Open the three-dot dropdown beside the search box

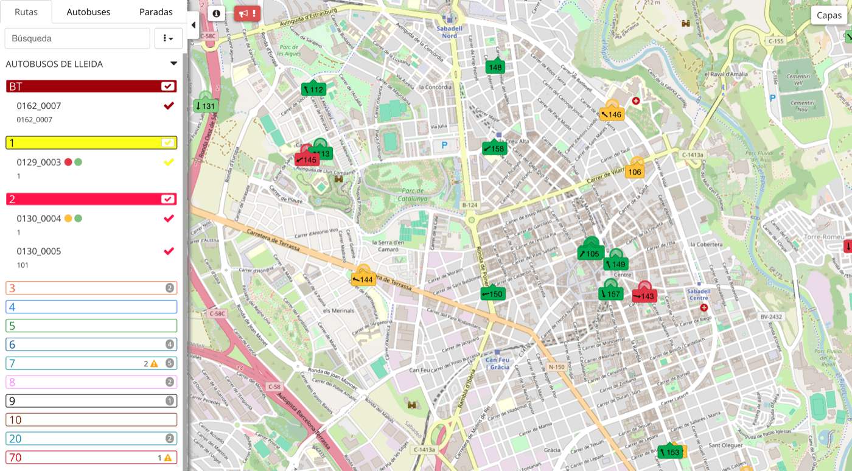point(168,38)
